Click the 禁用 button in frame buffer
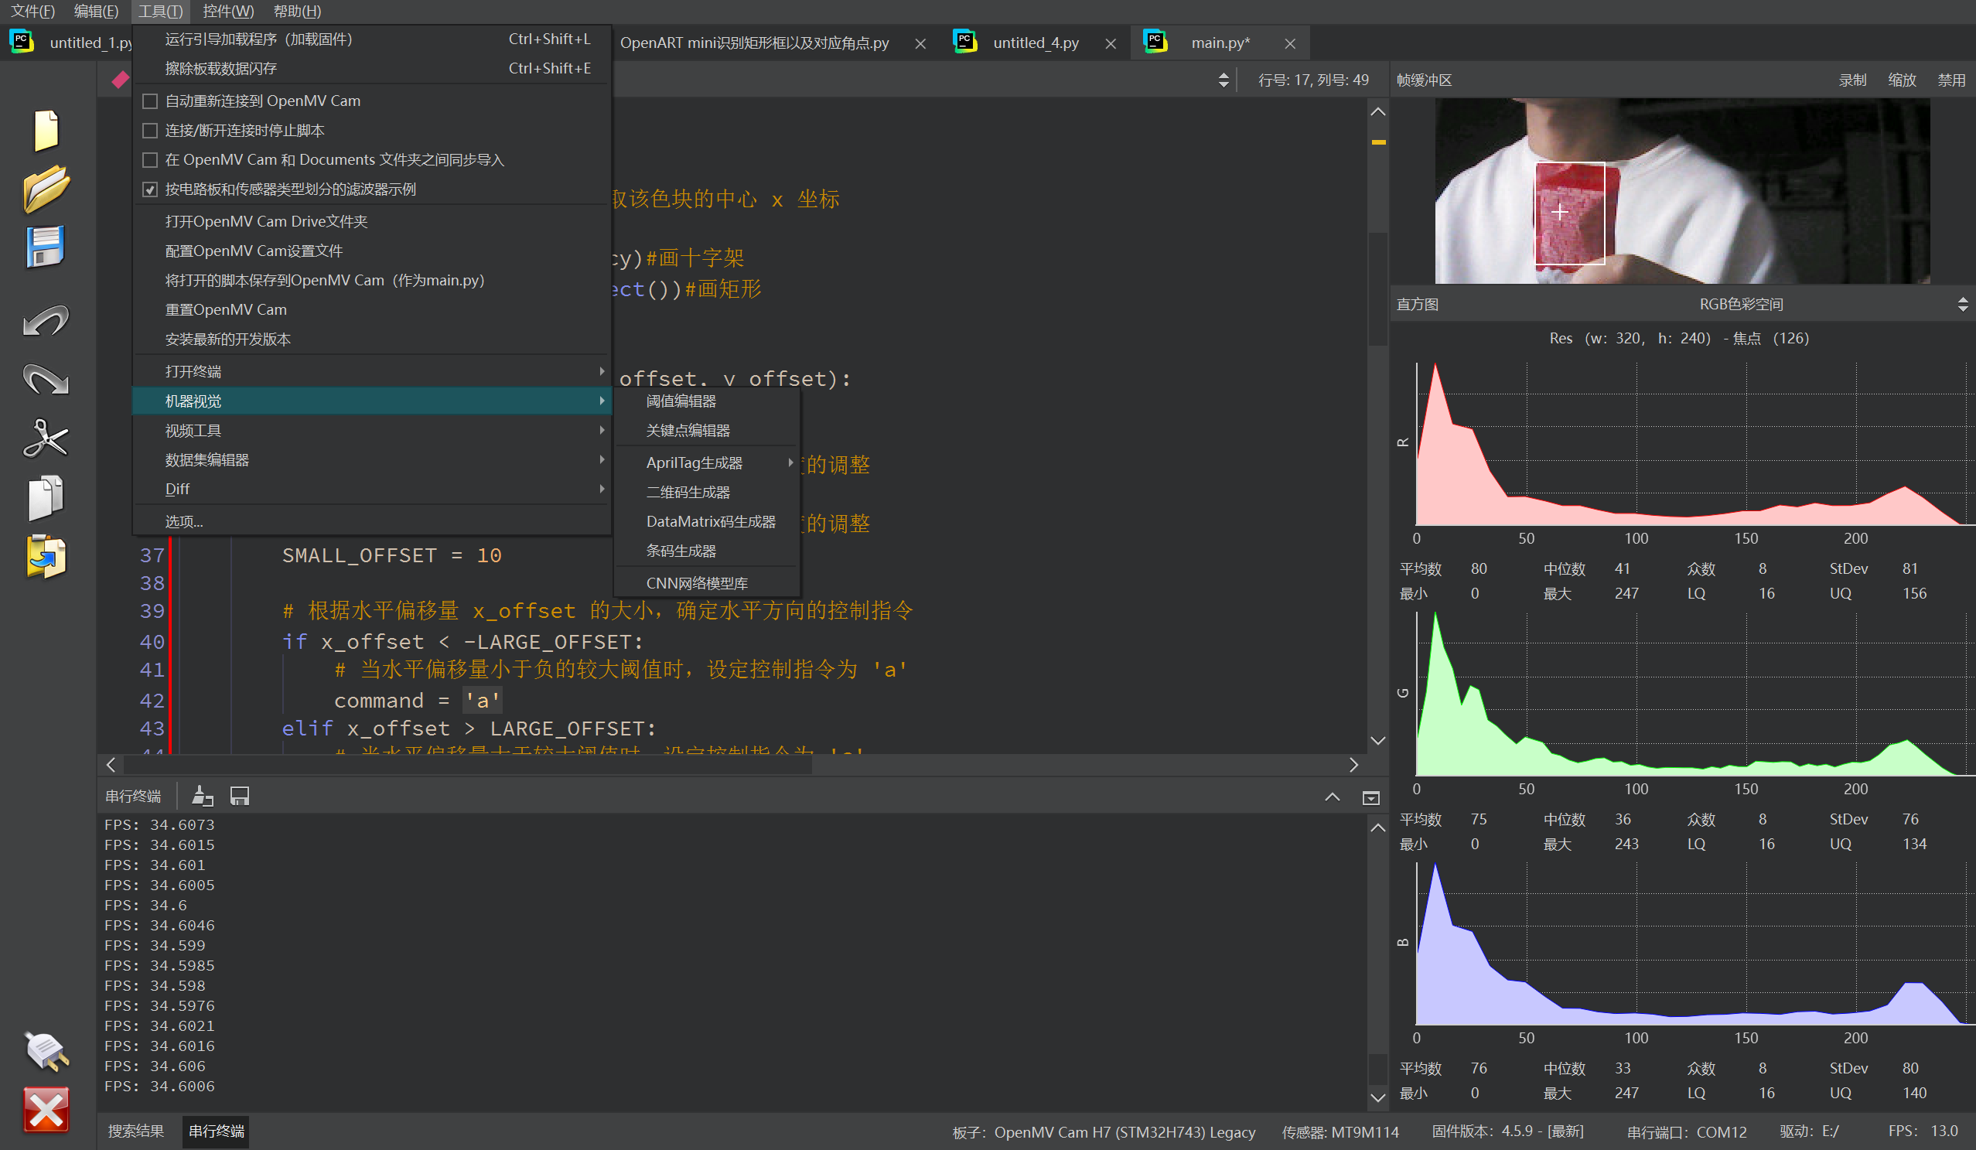 tap(1951, 80)
